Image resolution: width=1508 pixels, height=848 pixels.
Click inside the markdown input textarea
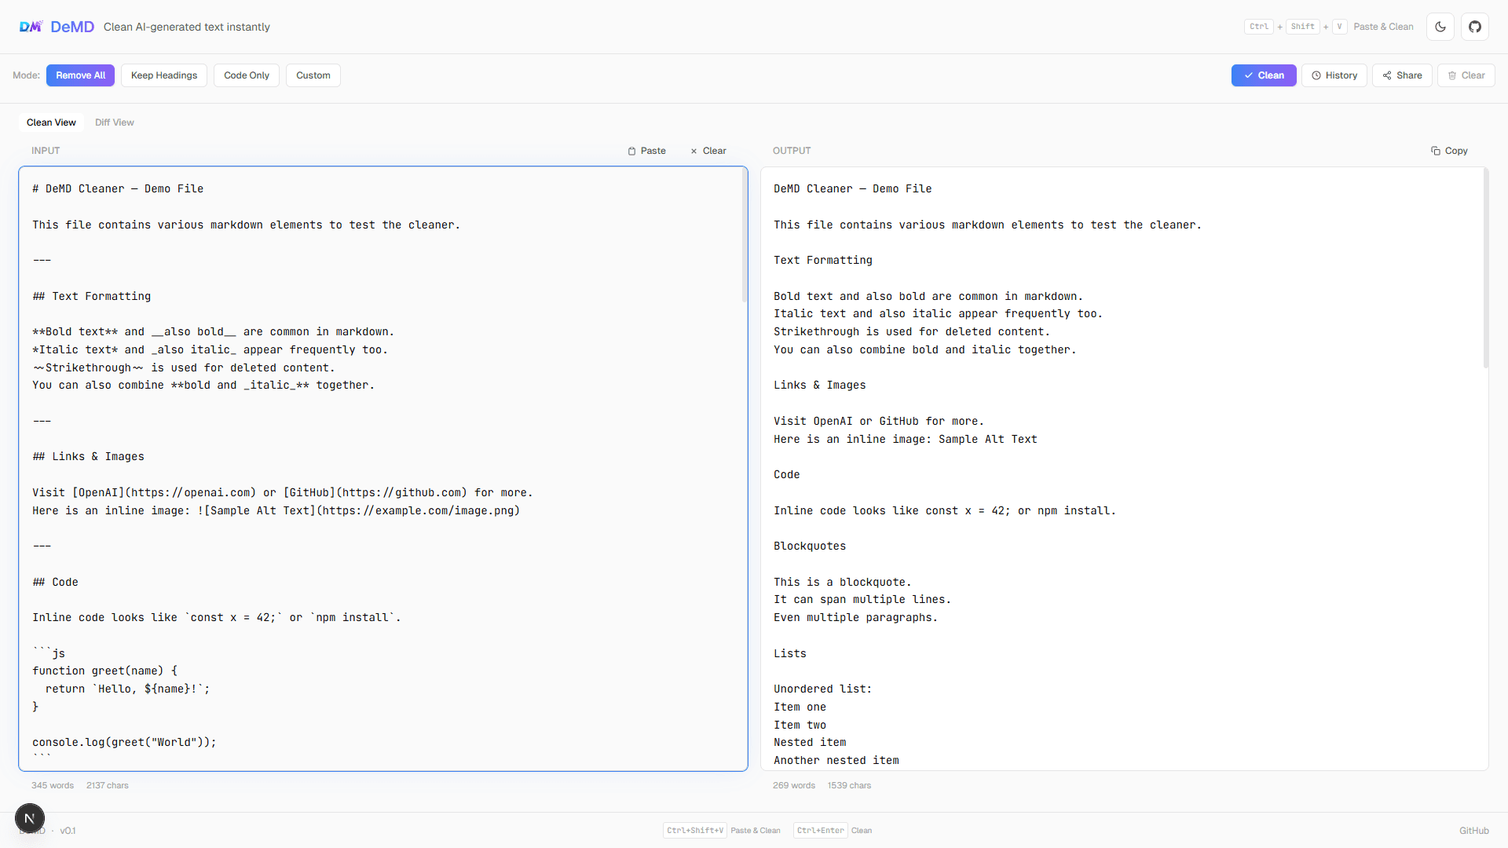click(x=383, y=469)
